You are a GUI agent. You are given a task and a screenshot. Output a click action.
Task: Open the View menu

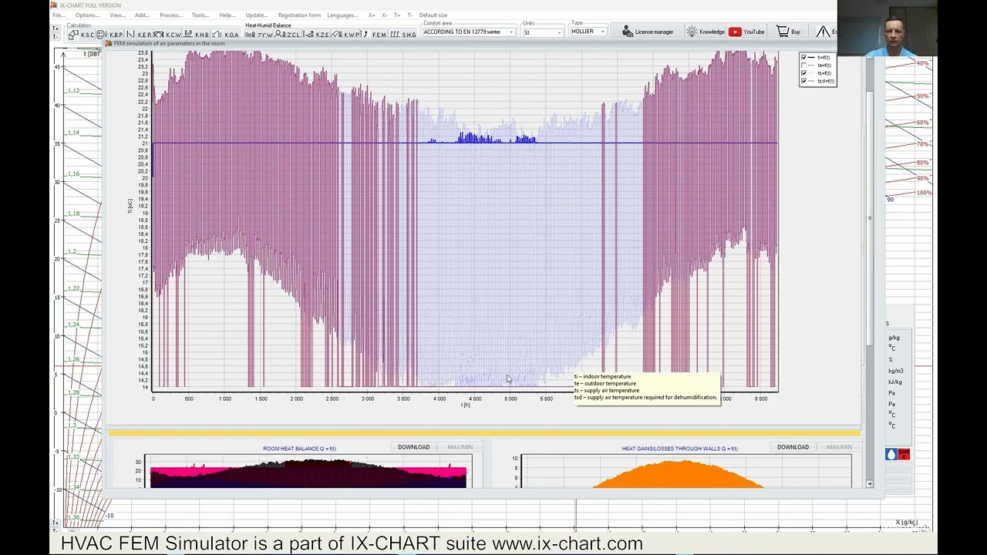point(117,15)
